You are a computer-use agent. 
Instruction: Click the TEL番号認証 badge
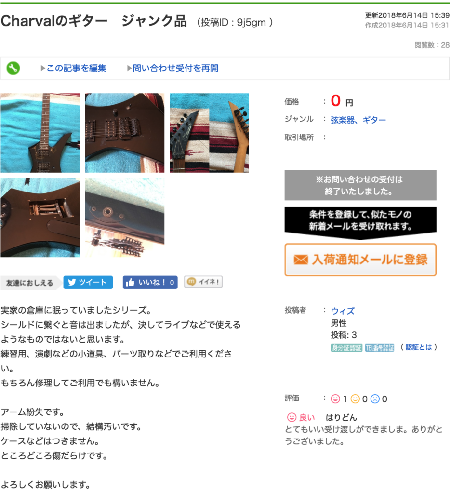(x=380, y=348)
